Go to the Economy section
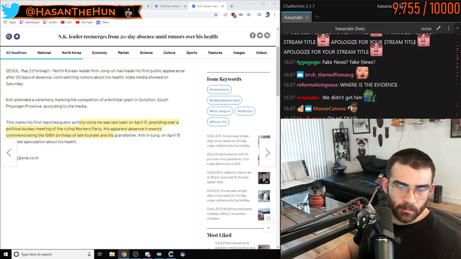The width and height of the screenshot is (461, 259). point(99,53)
